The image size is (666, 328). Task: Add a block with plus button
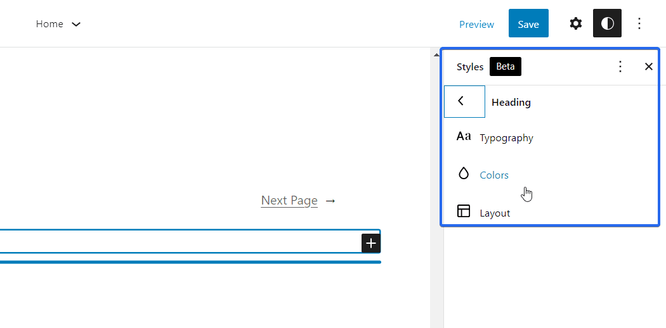(x=371, y=243)
